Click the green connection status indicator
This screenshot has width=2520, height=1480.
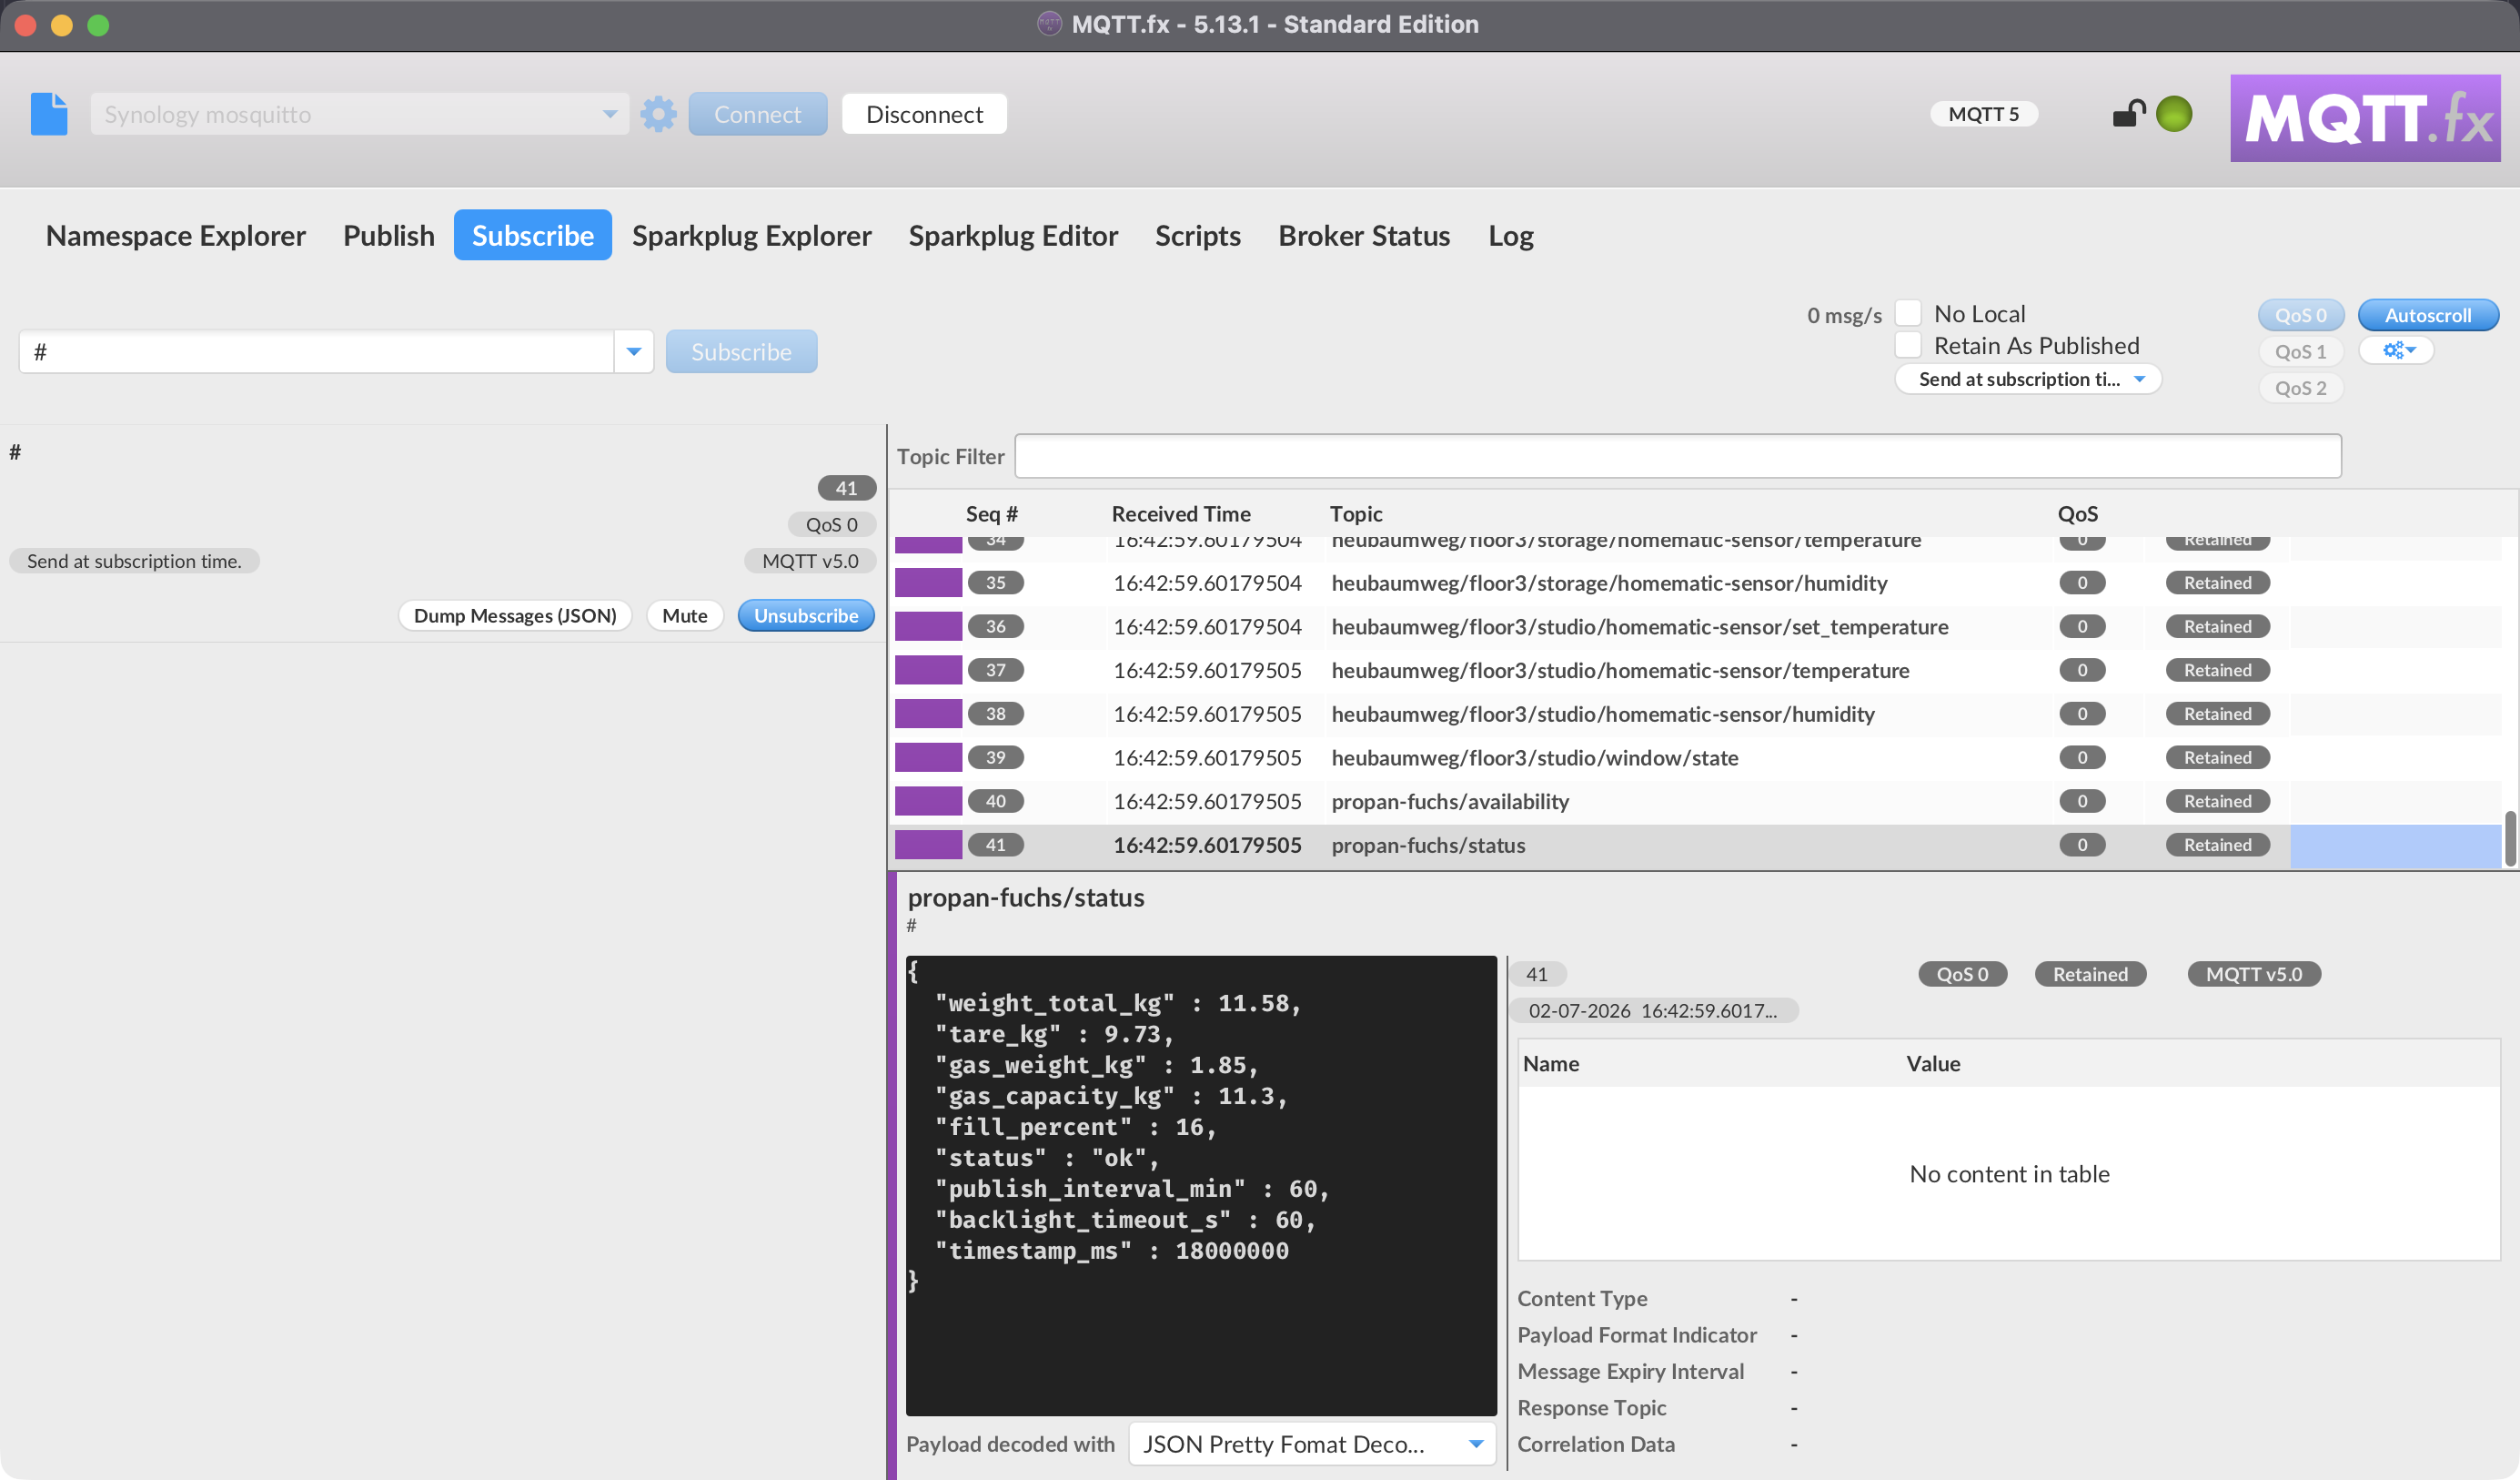(x=2174, y=114)
